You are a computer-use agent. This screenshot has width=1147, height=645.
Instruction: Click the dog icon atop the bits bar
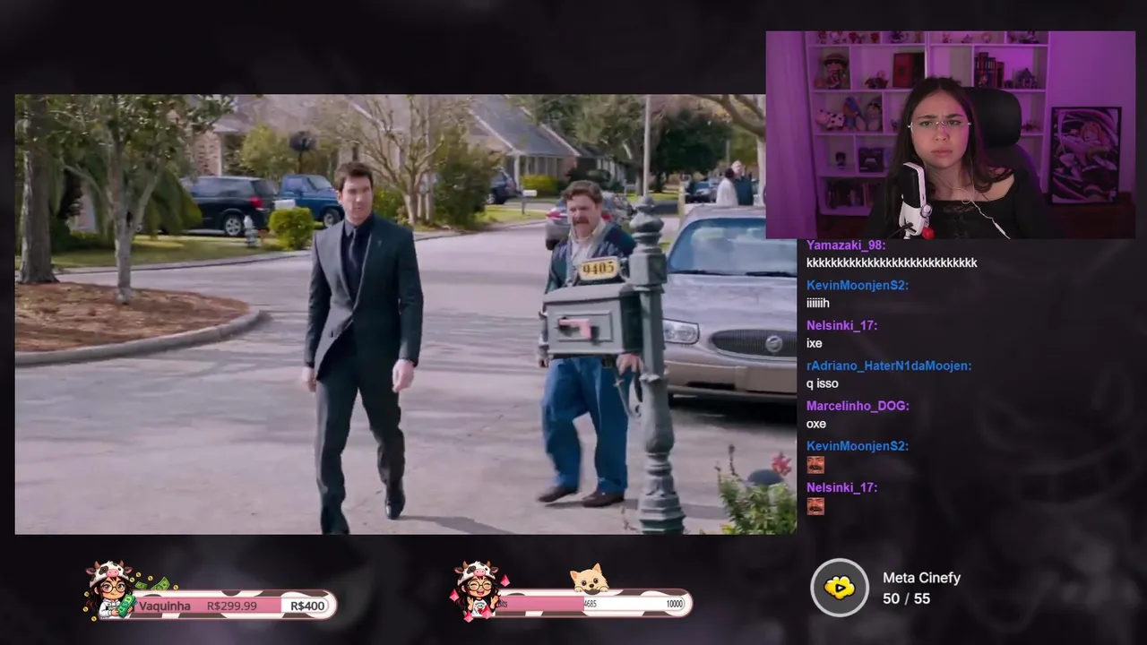(590, 579)
